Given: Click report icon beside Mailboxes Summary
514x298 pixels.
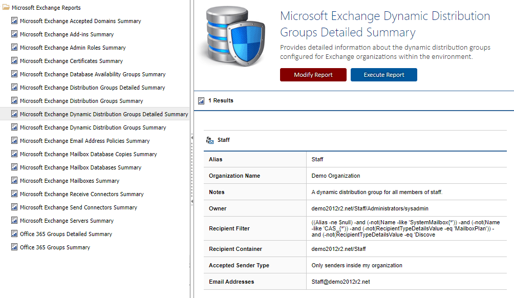Looking at the screenshot, I should 14,180.
